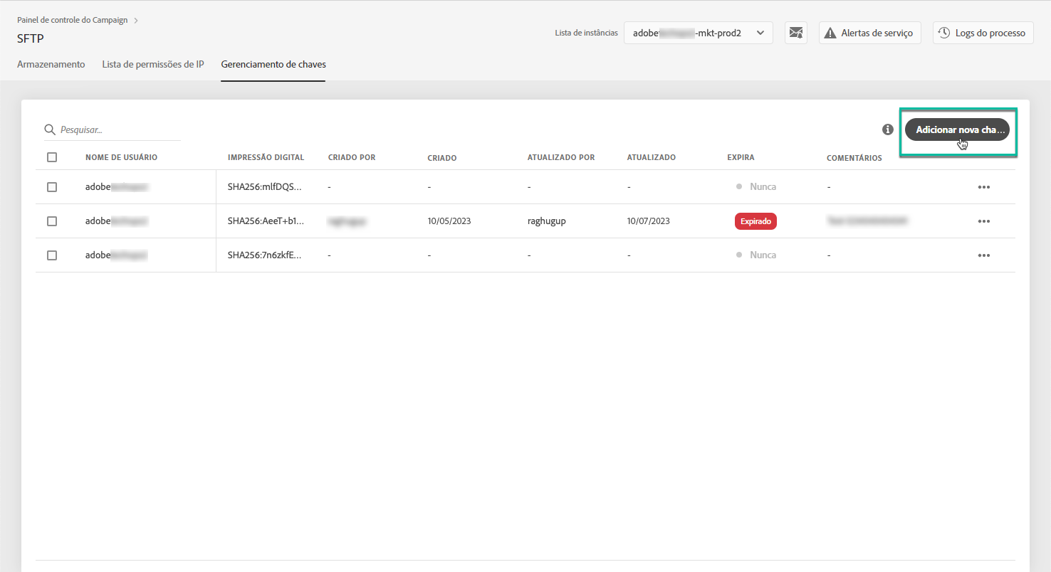Image resolution: width=1051 pixels, height=572 pixels.
Task: Click the breadcrumb chevron after Campaign
Action: tap(136, 21)
